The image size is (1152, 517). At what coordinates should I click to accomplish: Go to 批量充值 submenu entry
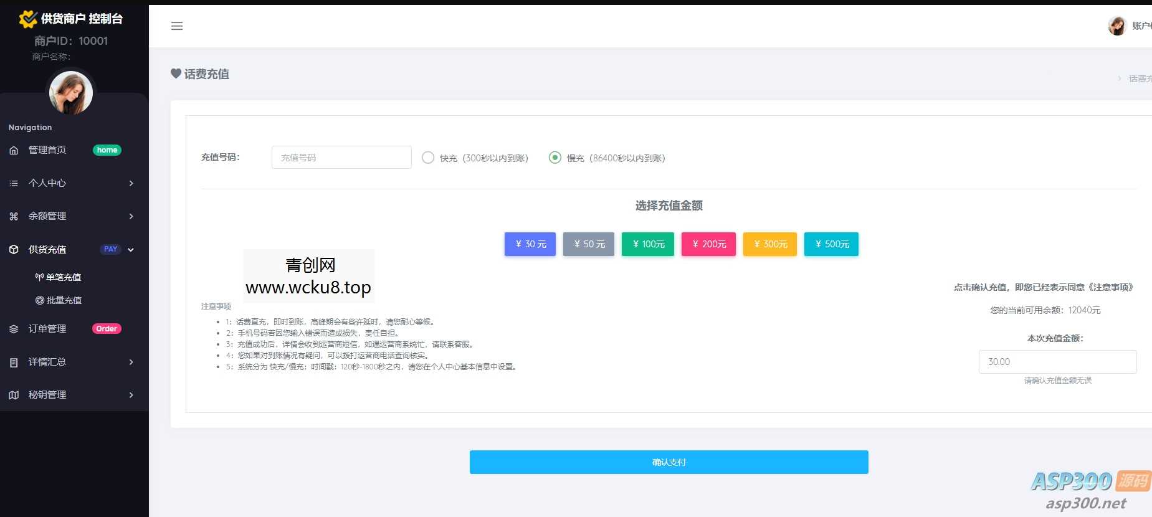click(64, 300)
